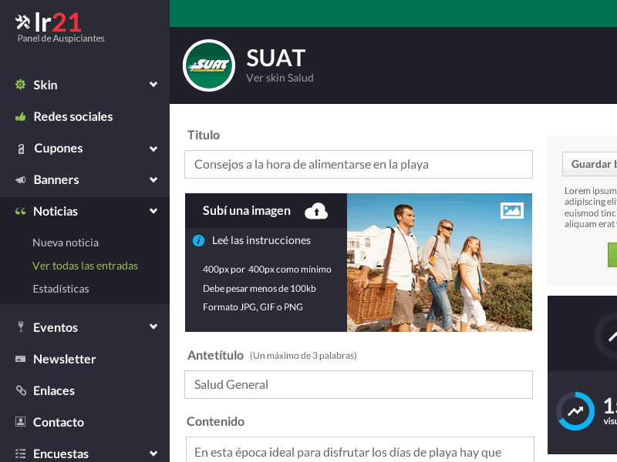Click the thumbs-up icon beside Redes sociales
This screenshot has height=462, width=617.
tap(21, 117)
